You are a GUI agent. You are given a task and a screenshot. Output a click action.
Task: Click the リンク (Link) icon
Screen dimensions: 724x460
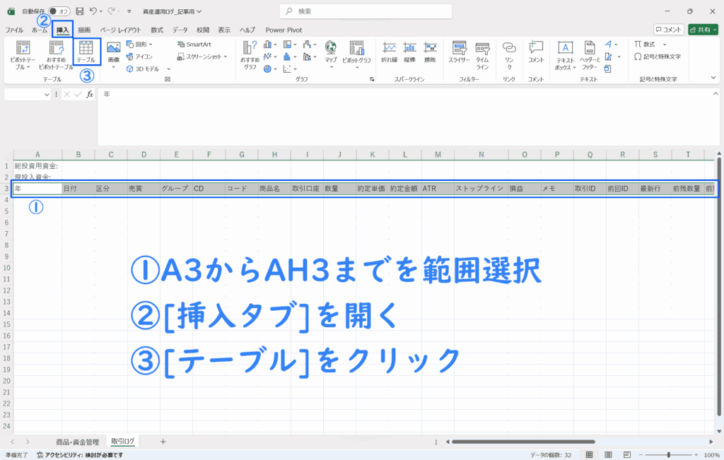[x=509, y=52]
